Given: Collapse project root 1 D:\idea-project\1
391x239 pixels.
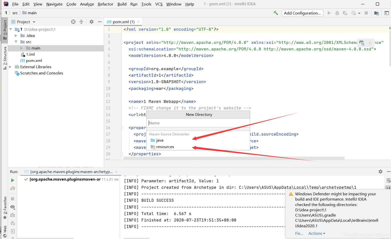Looking at the screenshot, I should 11,29.
